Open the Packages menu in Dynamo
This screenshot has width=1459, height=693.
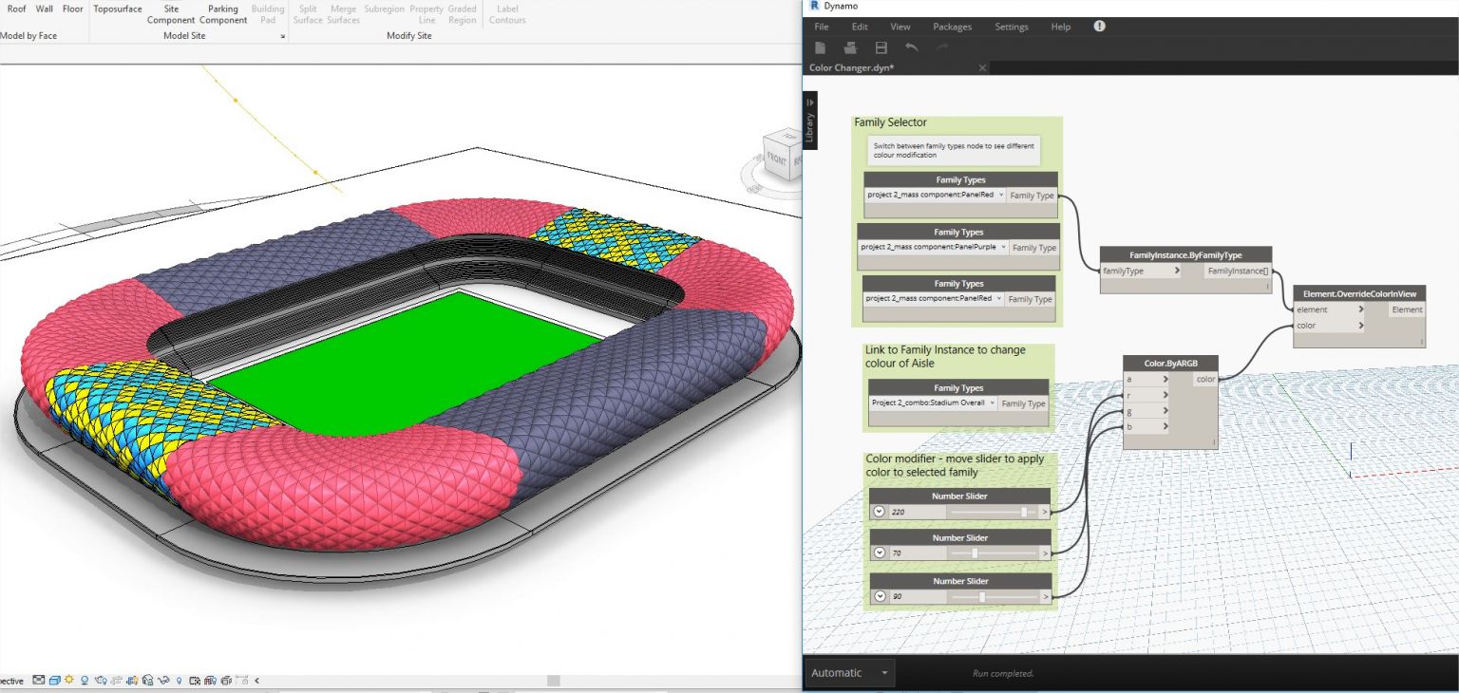(x=952, y=27)
